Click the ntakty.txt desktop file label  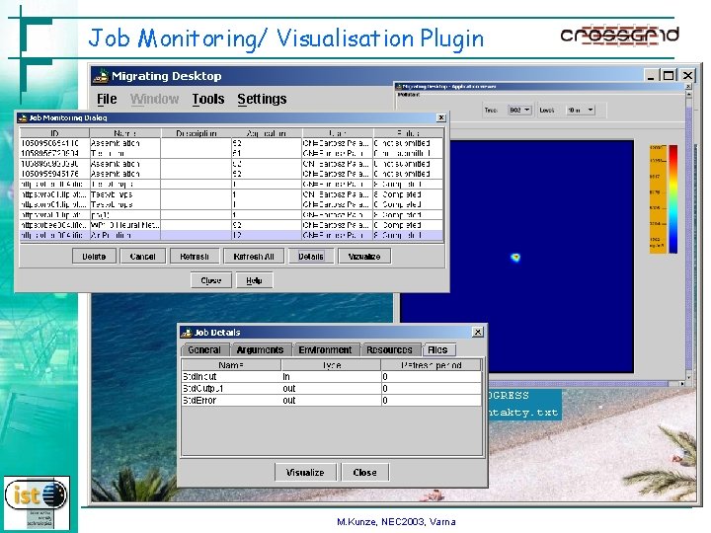pyautogui.click(x=523, y=413)
